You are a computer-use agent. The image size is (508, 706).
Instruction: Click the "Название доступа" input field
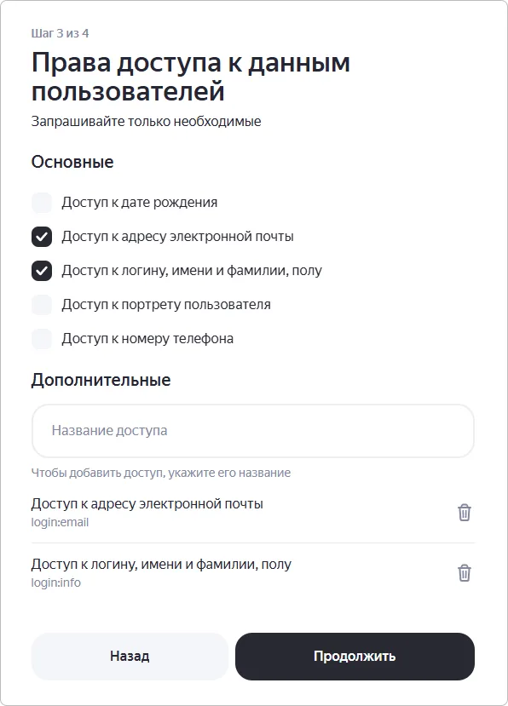pos(252,431)
